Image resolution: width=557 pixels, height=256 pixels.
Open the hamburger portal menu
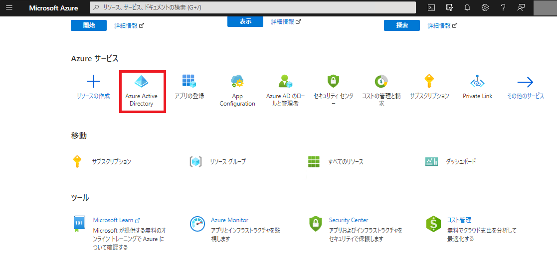(x=9, y=8)
